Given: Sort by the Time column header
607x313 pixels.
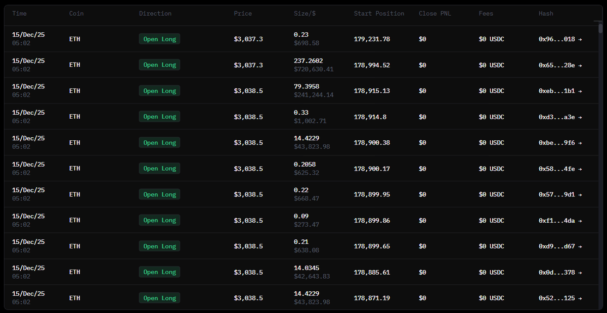Looking at the screenshot, I should click(19, 14).
